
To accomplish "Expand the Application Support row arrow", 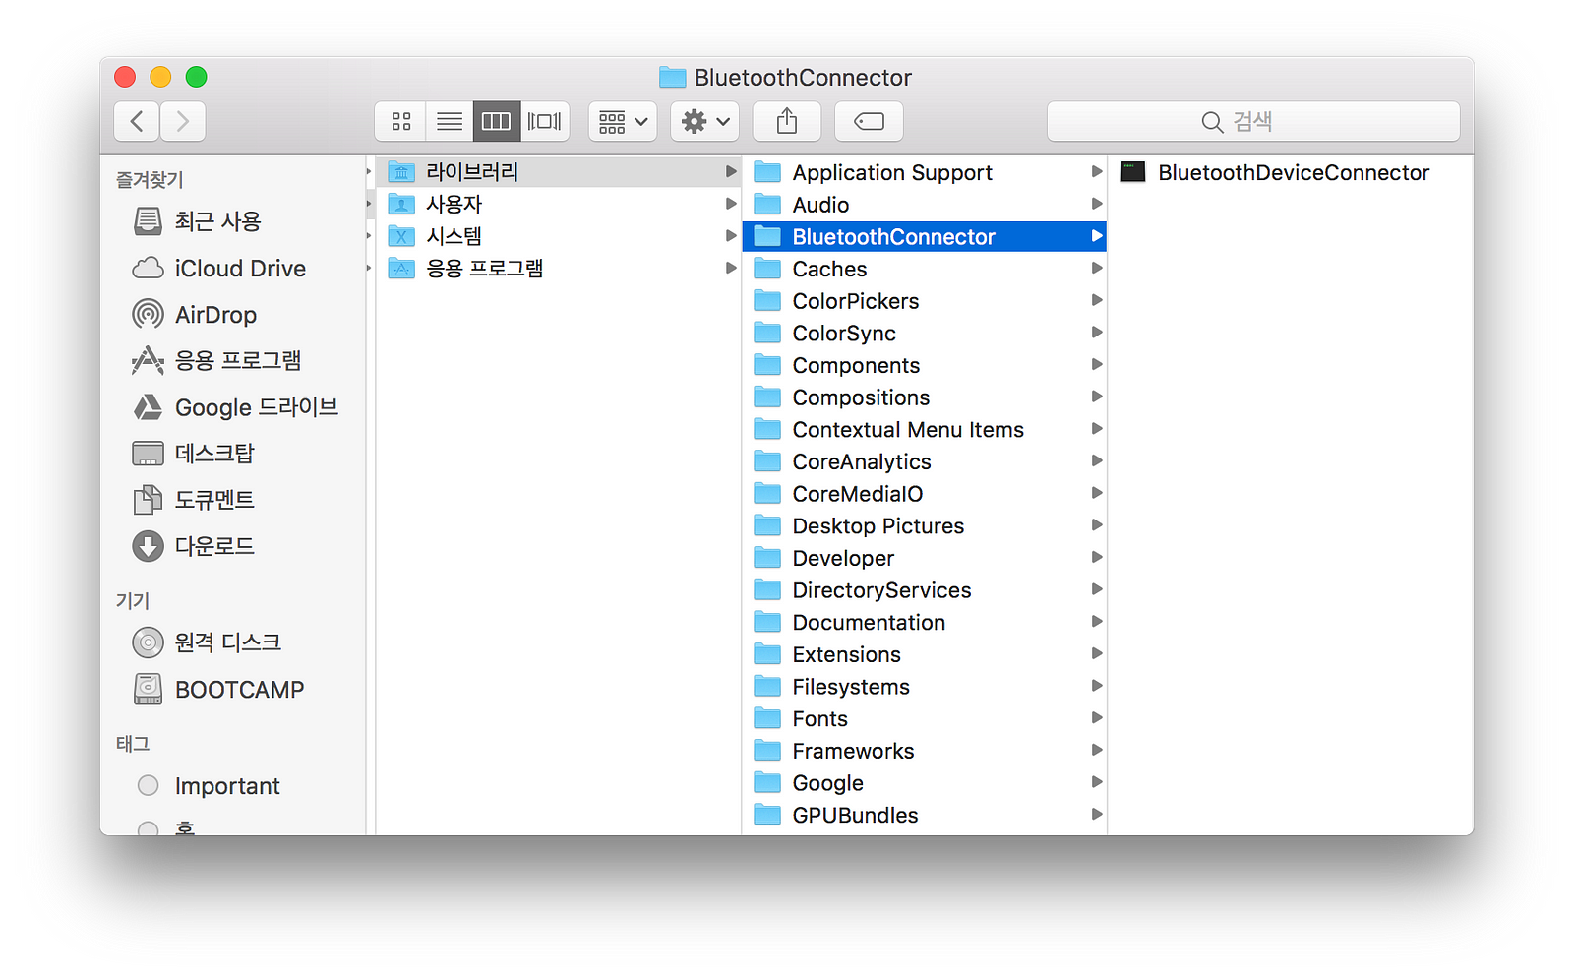I will pos(1097,172).
